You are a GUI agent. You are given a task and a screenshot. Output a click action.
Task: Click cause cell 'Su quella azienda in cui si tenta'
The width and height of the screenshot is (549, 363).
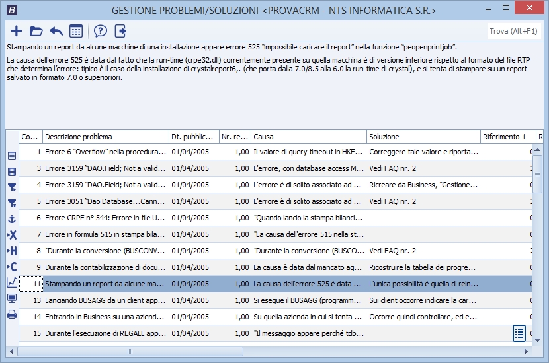pos(309,317)
